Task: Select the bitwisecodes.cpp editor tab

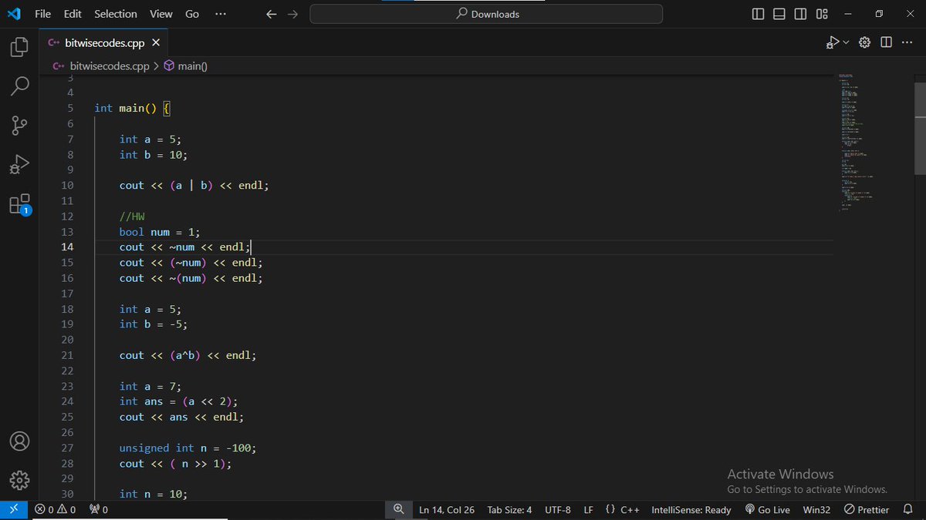Action: point(105,42)
